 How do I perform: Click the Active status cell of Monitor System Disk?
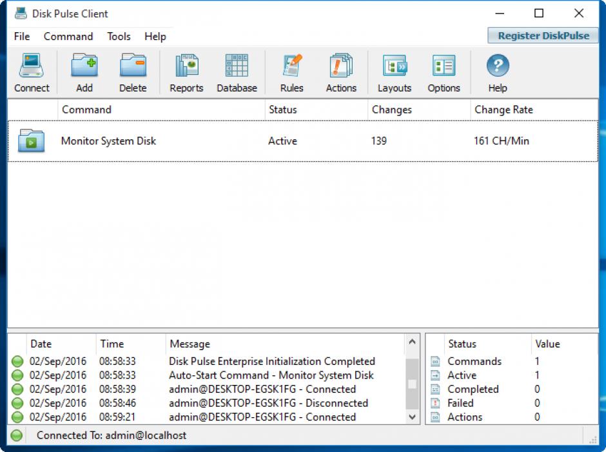pos(282,141)
